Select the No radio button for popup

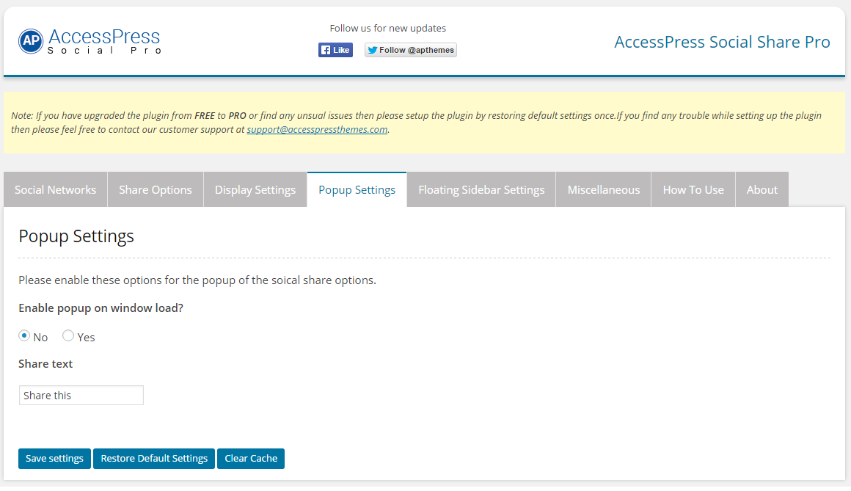point(24,335)
